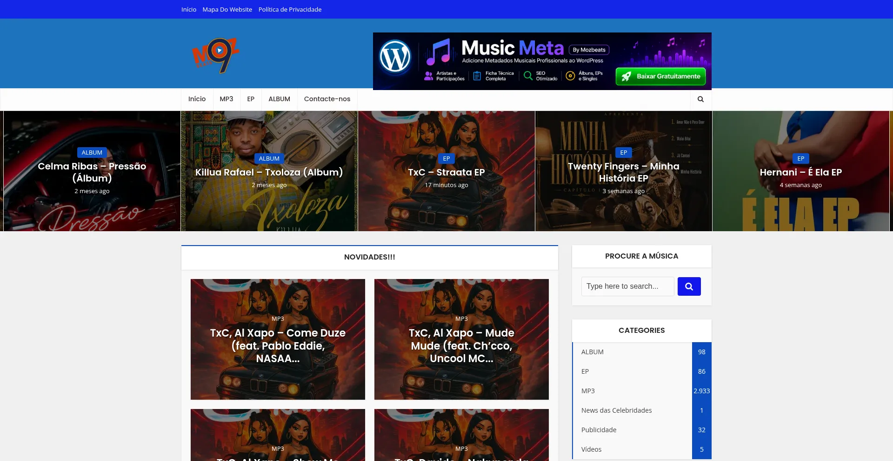Click '3 semanas ago' on Minha História slide
893x461 pixels.
(623, 191)
